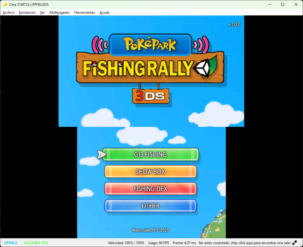
Task: Choose the red FISHING DEX button
Action: (x=150, y=189)
